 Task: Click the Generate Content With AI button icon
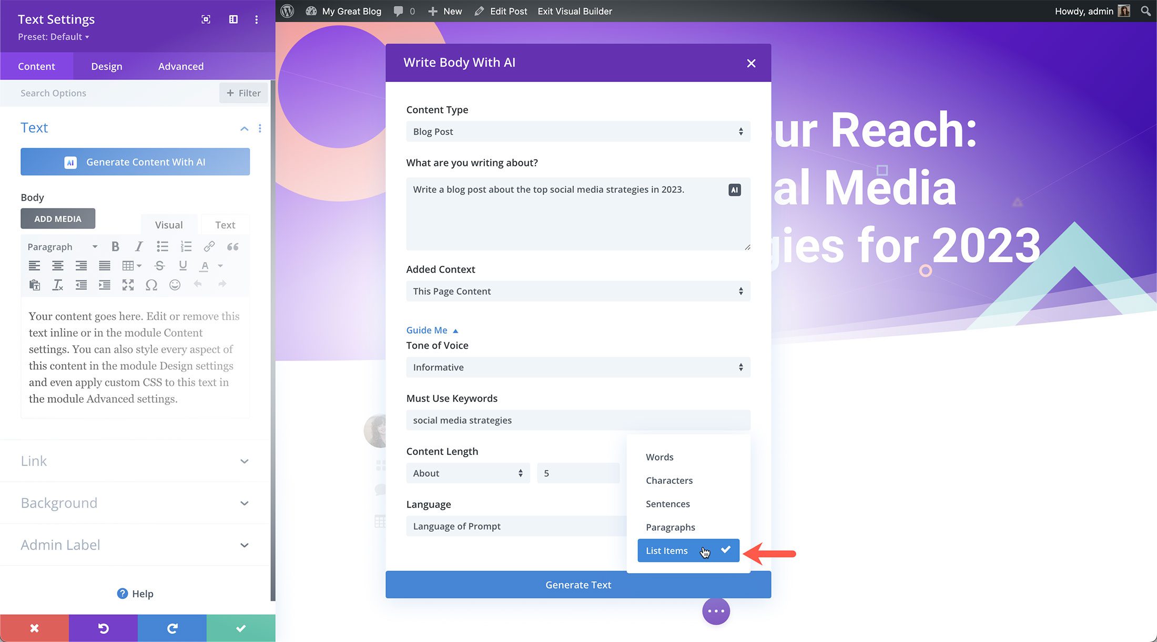click(72, 162)
